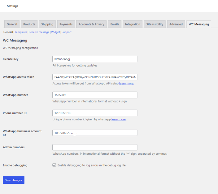Select the Accounts & Privacy tab
This screenshot has width=218, height=194.
[x=91, y=24]
